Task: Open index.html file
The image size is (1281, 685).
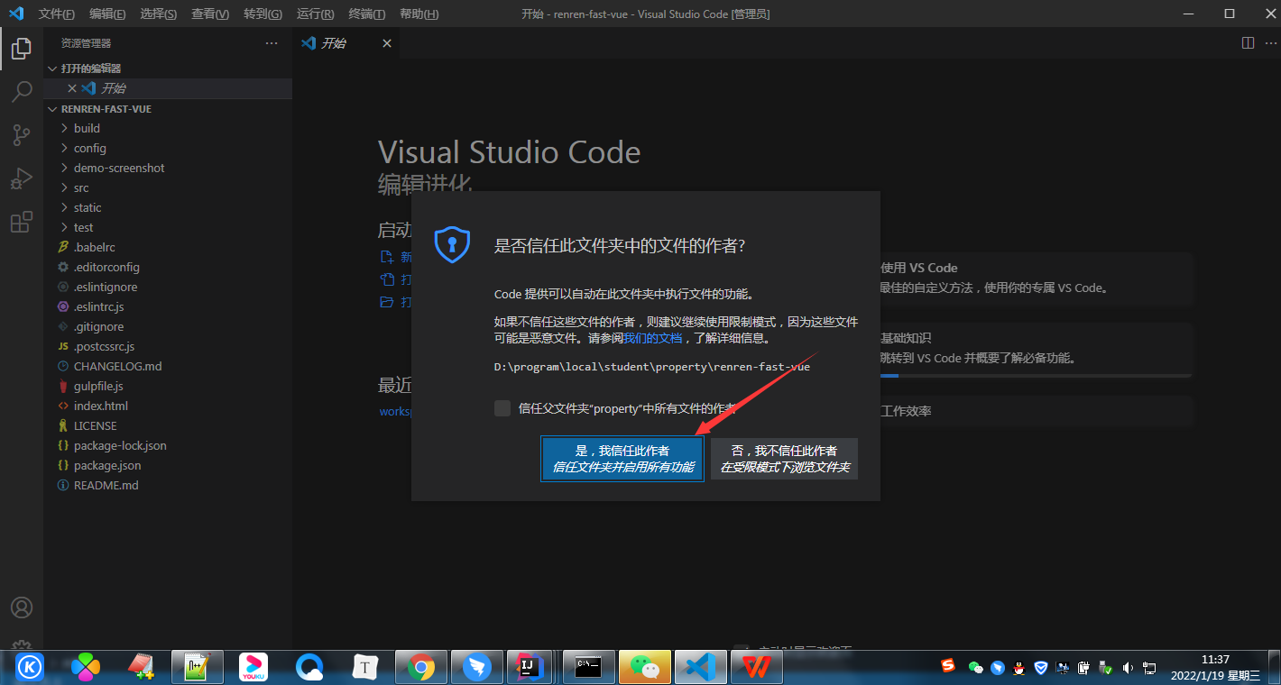Action: click(x=168, y=406)
